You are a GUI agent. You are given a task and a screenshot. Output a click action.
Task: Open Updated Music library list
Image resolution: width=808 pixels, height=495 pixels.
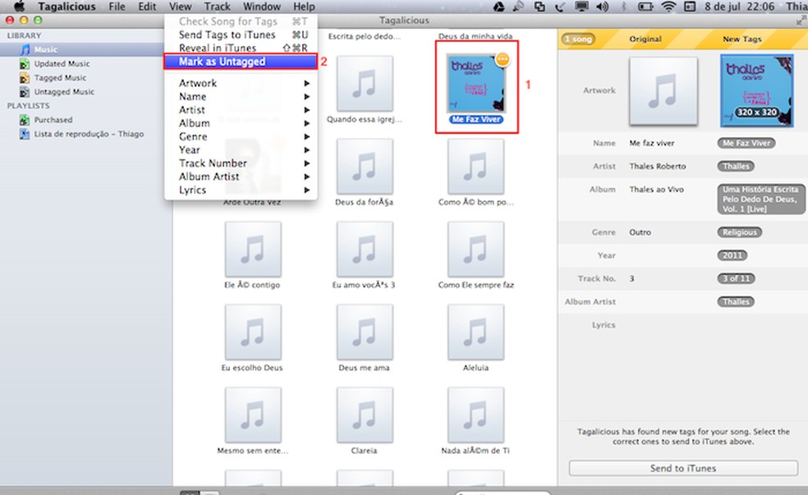[62, 64]
